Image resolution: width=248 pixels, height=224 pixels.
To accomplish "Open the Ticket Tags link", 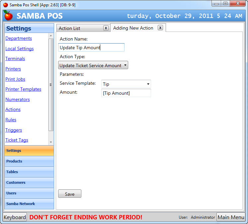I will 17,140.
